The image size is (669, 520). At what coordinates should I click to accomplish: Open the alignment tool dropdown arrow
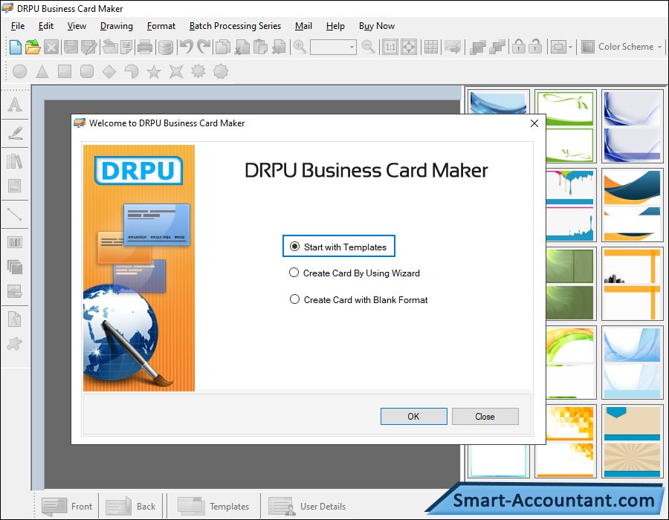click(x=570, y=47)
